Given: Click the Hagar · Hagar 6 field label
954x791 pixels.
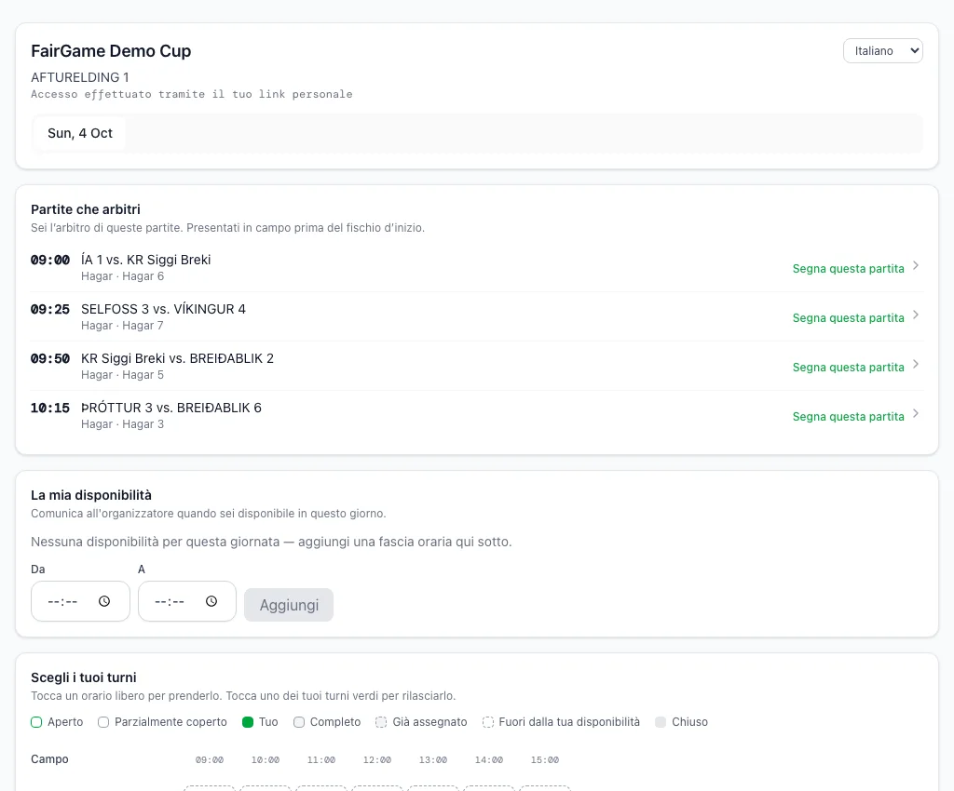Looking at the screenshot, I should click(x=122, y=276).
